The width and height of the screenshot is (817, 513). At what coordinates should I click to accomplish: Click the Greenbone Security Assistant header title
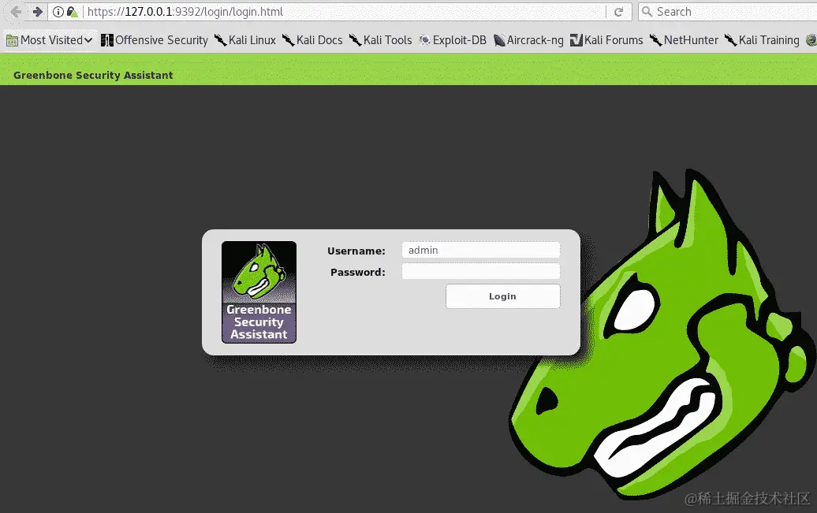(x=93, y=75)
